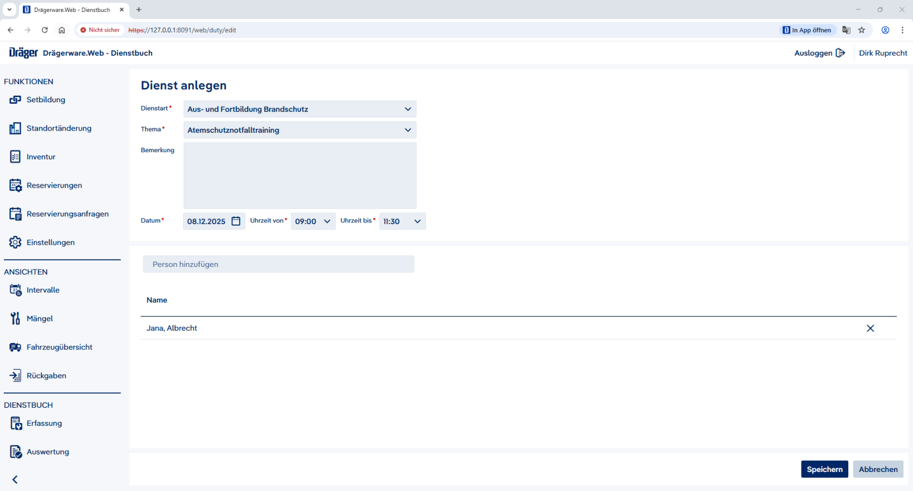Open the Uhrzeit von time dropdown
This screenshot has height=491, width=913.
coord(327,221)
